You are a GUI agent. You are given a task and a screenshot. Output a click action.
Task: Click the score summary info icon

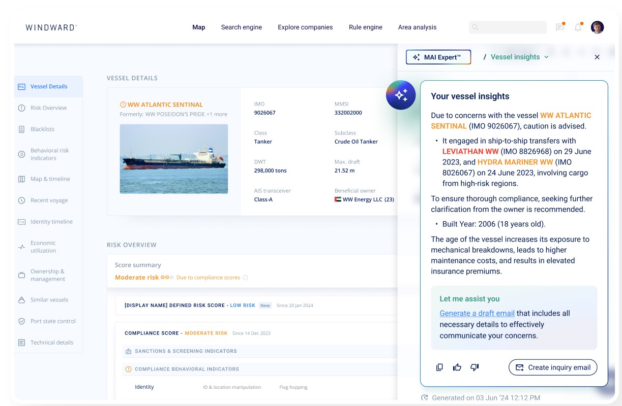click(246, 278)
